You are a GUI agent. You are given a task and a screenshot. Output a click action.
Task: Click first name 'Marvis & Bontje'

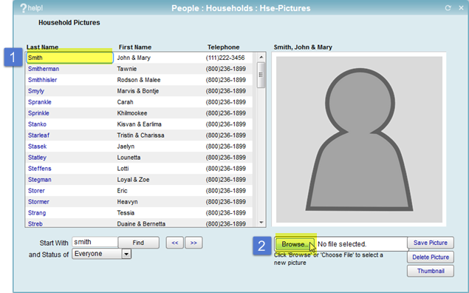tap(138, 91)
